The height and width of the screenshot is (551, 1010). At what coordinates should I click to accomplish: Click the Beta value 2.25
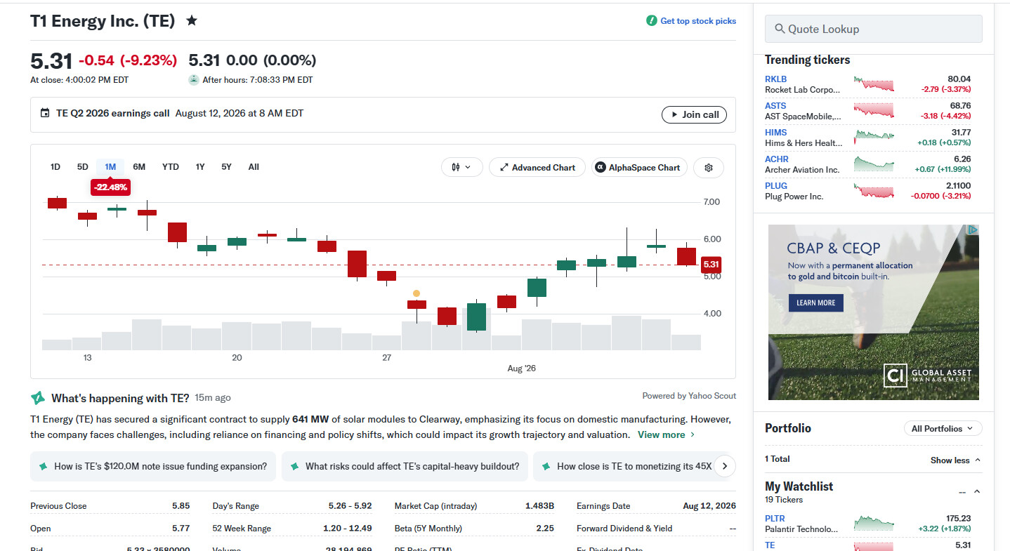[x=545, y=529]
